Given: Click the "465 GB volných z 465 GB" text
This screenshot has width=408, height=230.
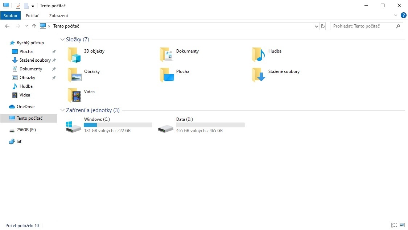Looking at the screenshot, I should click(x=199, y=130).
